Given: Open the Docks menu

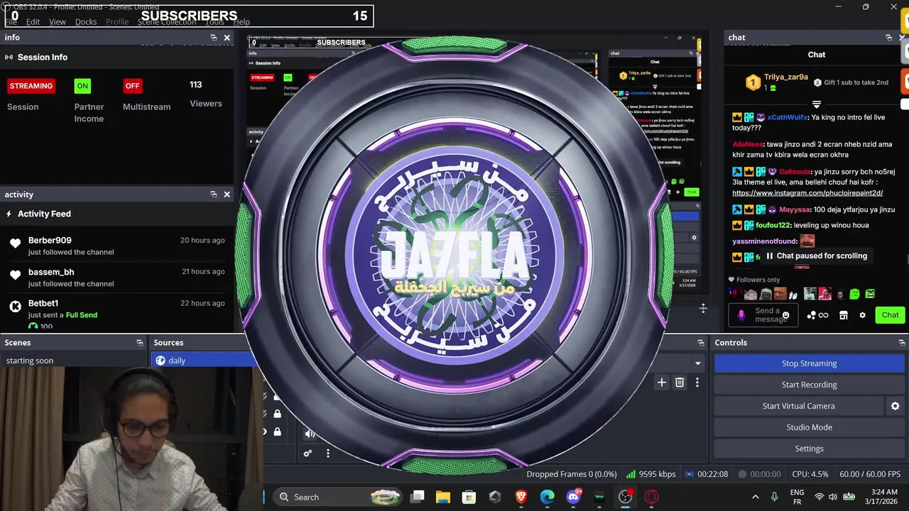Looking at the screenshot, I should point(86,22).
